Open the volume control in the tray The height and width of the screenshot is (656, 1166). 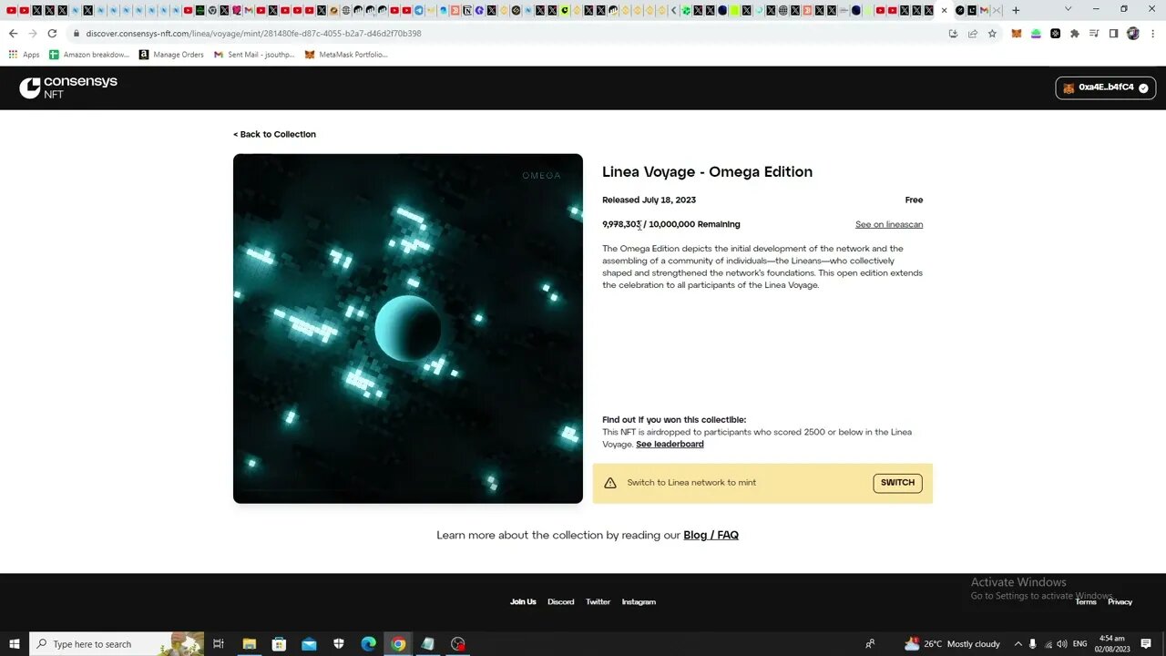pos(1062,644)
